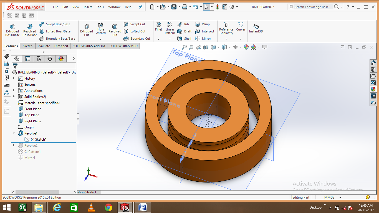Show the hidden CirPattern1 feature
Image resolution: width=379 pixels, height=213 pixels.
(32, 151)
